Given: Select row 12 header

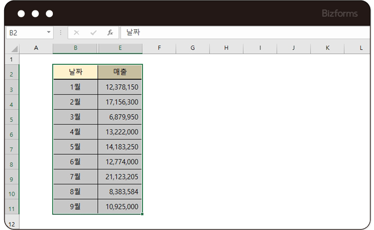Looking at the screenshot, I should point(12,224).
